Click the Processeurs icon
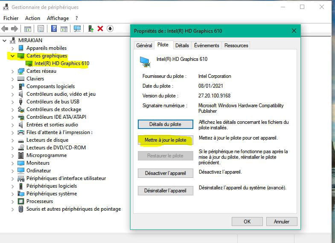 click(x=21, y=201)
